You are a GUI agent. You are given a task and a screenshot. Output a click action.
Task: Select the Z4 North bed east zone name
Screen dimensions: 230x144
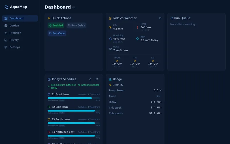[63, 132]
